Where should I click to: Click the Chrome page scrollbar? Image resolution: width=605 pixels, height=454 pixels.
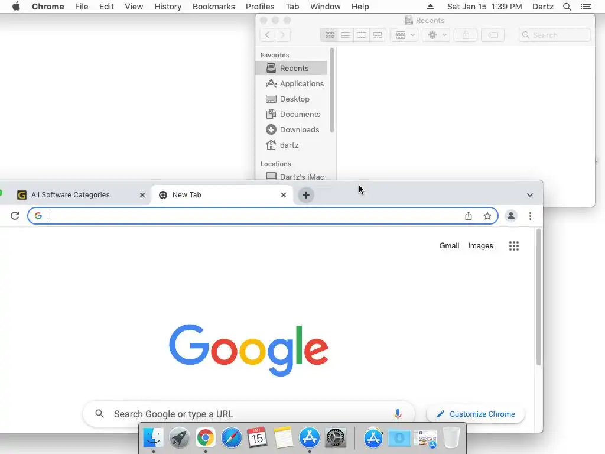pyautogui.click(x=539, y=297)
